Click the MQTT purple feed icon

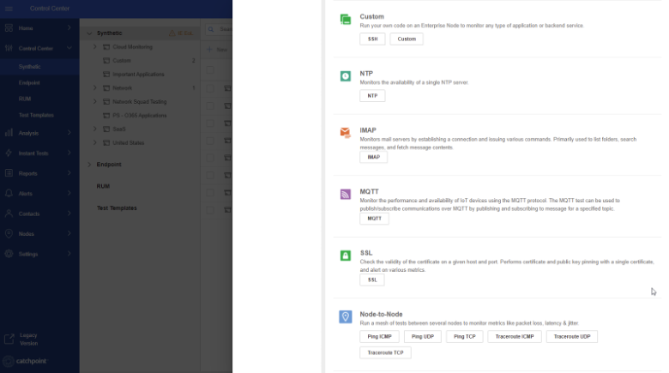pyautogui.click(x=346, y=194)
